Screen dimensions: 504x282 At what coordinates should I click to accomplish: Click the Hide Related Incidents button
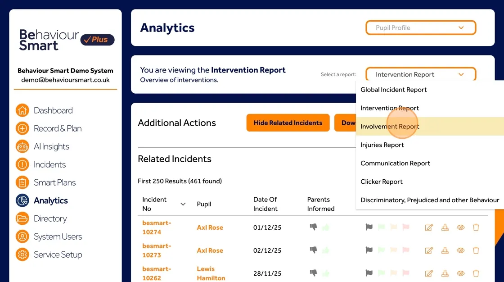pyautogui.click(x=288, y=123)
